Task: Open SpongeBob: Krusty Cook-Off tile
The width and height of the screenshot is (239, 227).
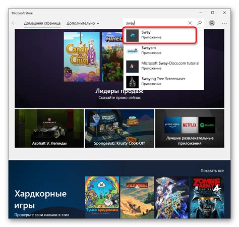Action: [119, 129]
